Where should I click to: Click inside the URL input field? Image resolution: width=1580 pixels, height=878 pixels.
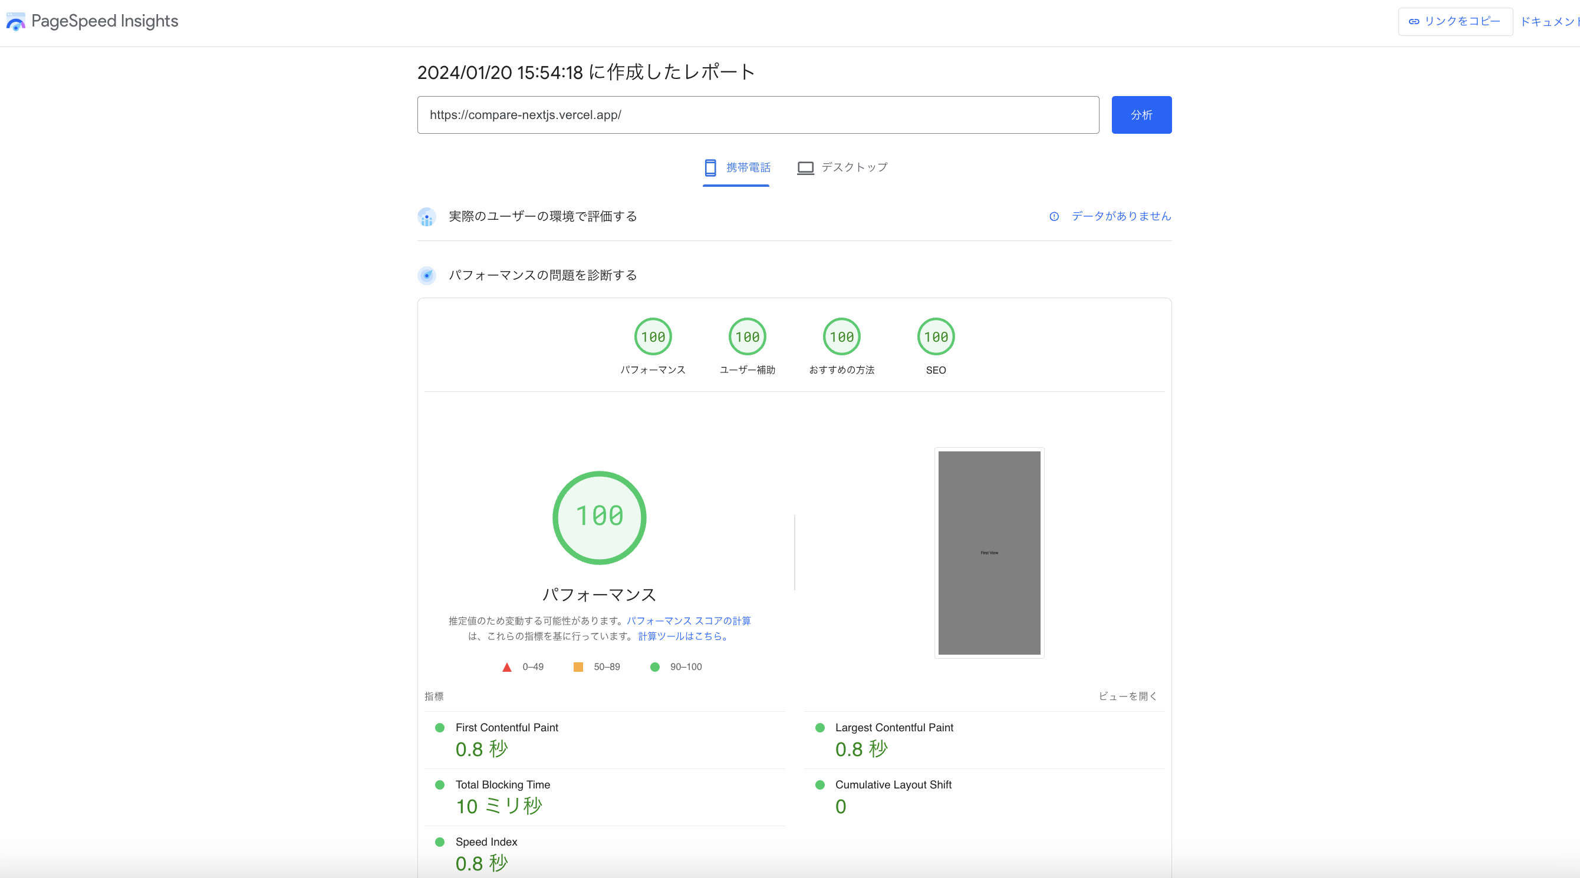[758, 115]
